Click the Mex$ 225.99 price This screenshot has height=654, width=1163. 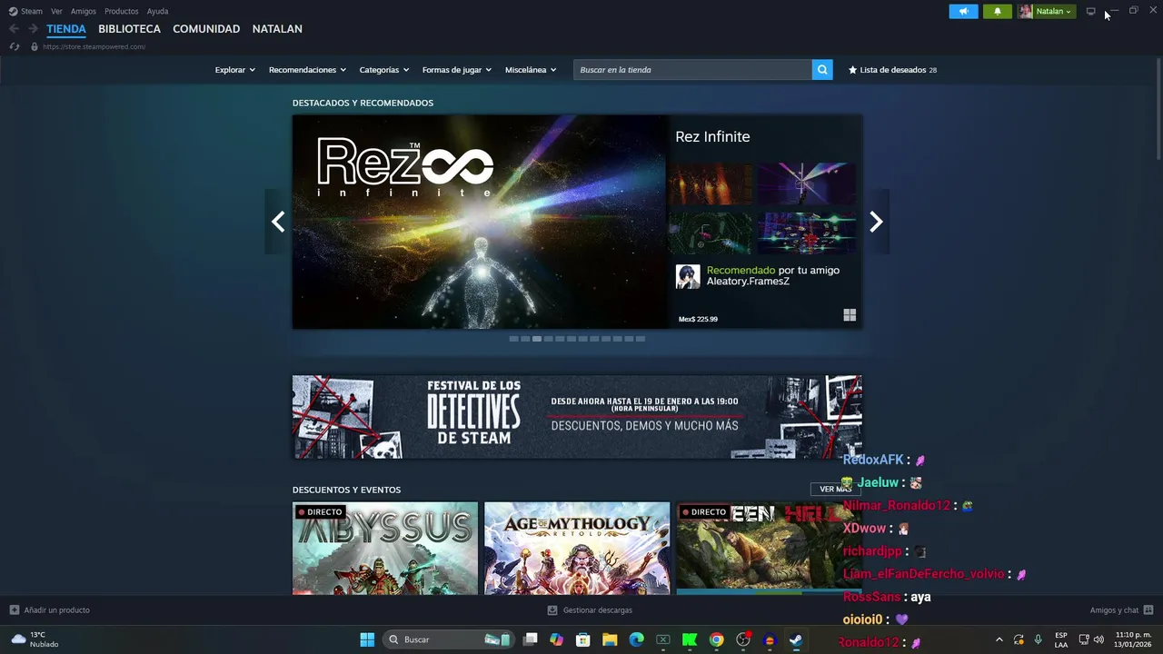pos(698,319)
